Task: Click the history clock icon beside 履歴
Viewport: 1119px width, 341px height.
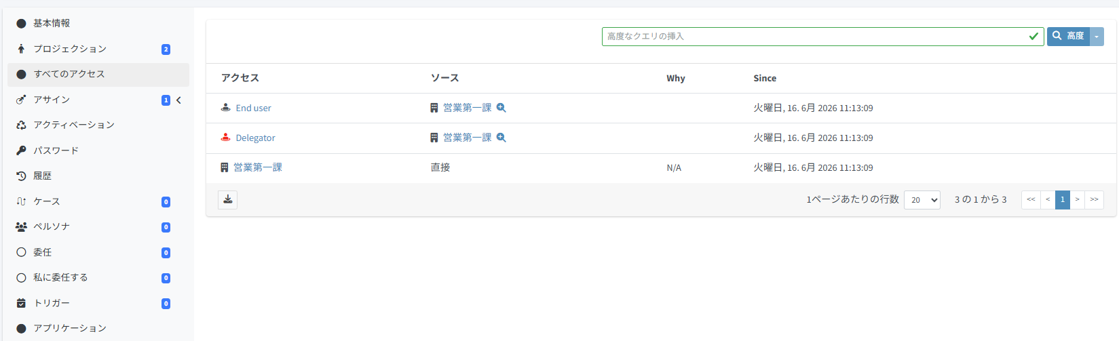Action: (21, 176)
